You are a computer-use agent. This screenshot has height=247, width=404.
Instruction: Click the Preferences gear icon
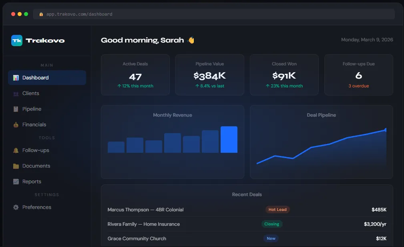click(16, 207)
